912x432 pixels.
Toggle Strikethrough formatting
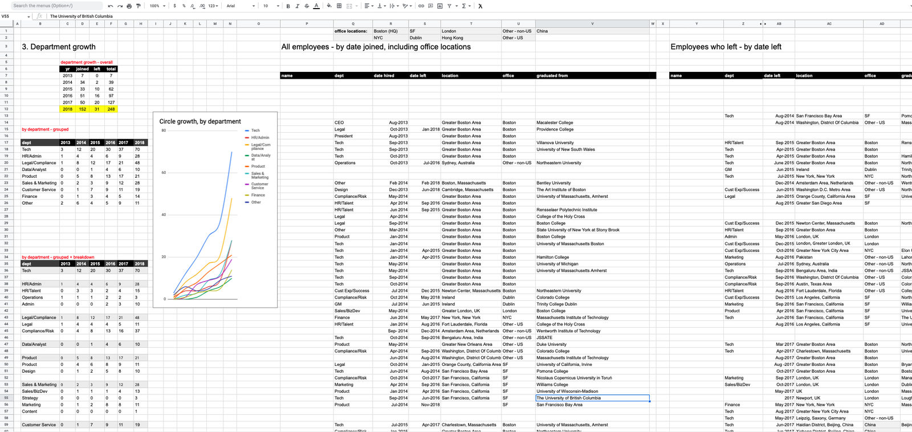tap(307, 6)
